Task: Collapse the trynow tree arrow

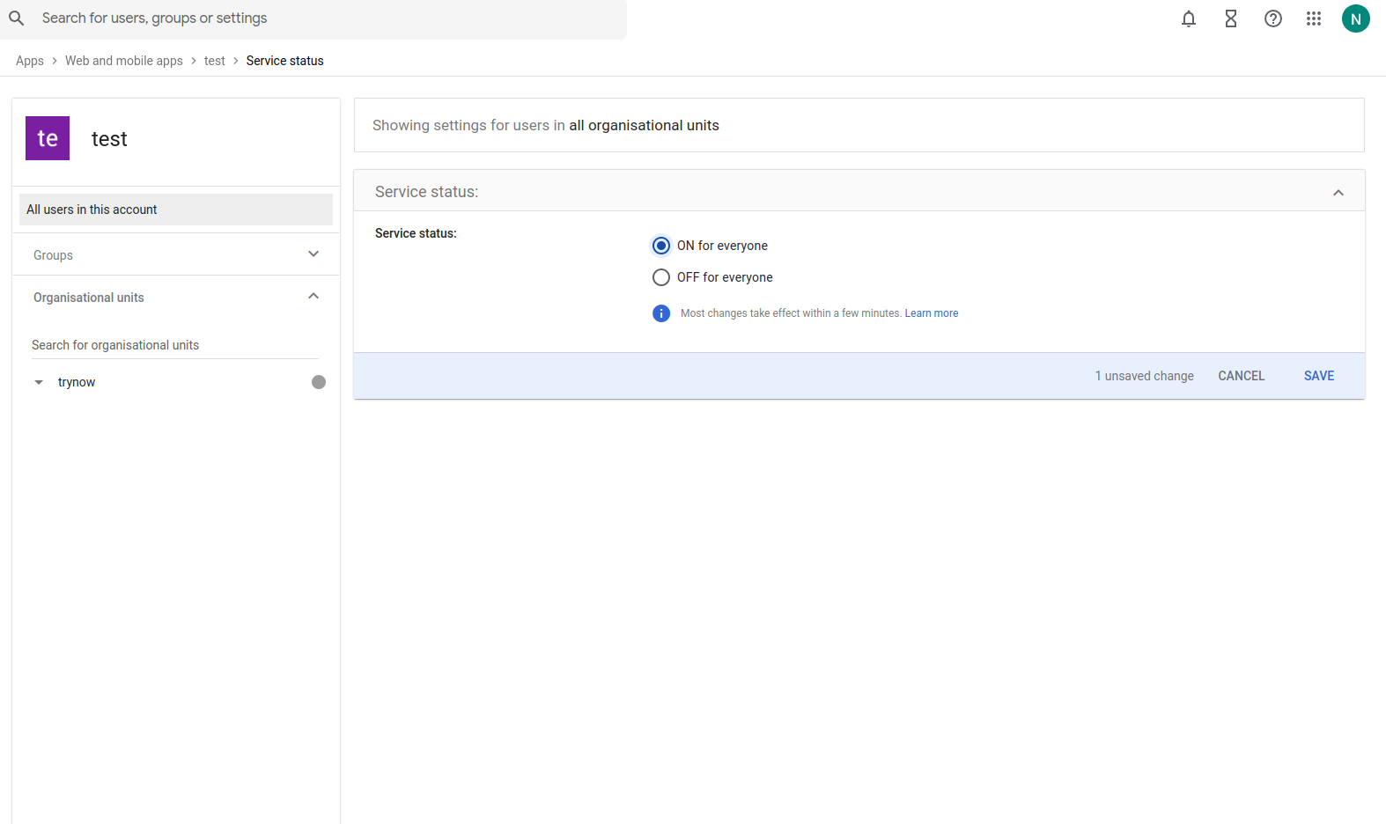Action: pyautogui.click(x=39, y=382)
